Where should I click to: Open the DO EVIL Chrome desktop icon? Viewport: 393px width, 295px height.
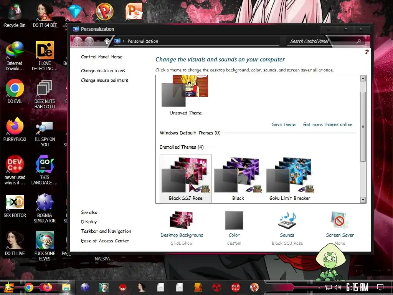pyautogui.click(x=15, y=91)
